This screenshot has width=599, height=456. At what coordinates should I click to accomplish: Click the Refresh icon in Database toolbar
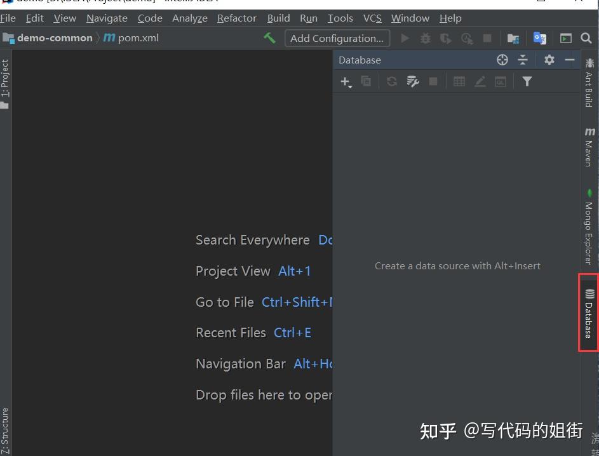click(x=391, y=81)
